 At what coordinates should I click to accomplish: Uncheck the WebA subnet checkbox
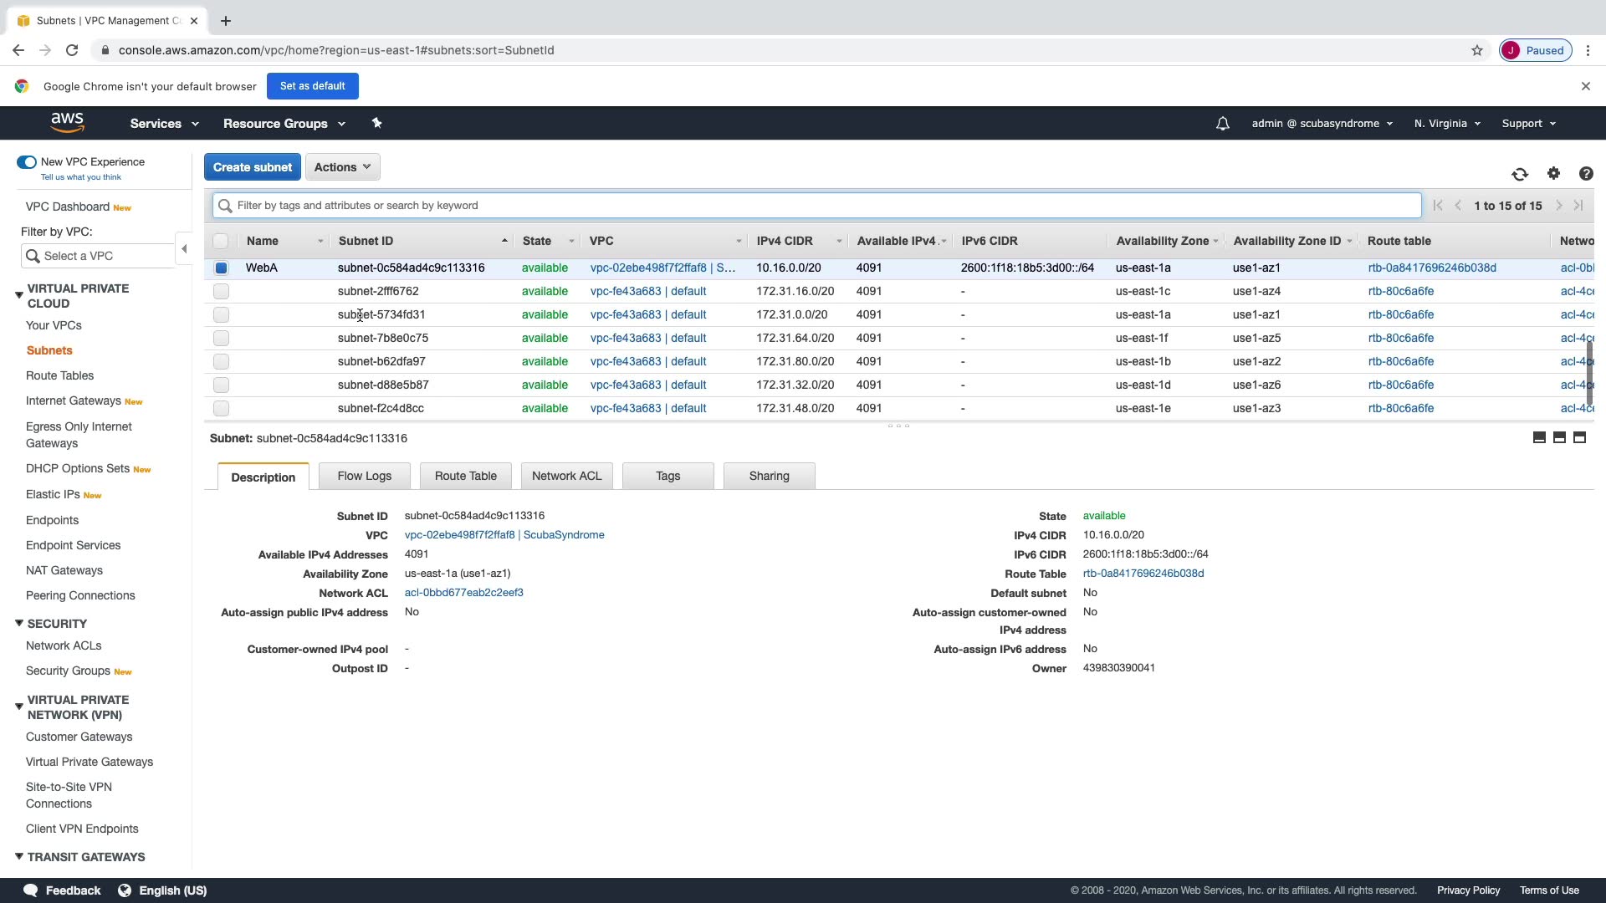(x=221, y=268)
